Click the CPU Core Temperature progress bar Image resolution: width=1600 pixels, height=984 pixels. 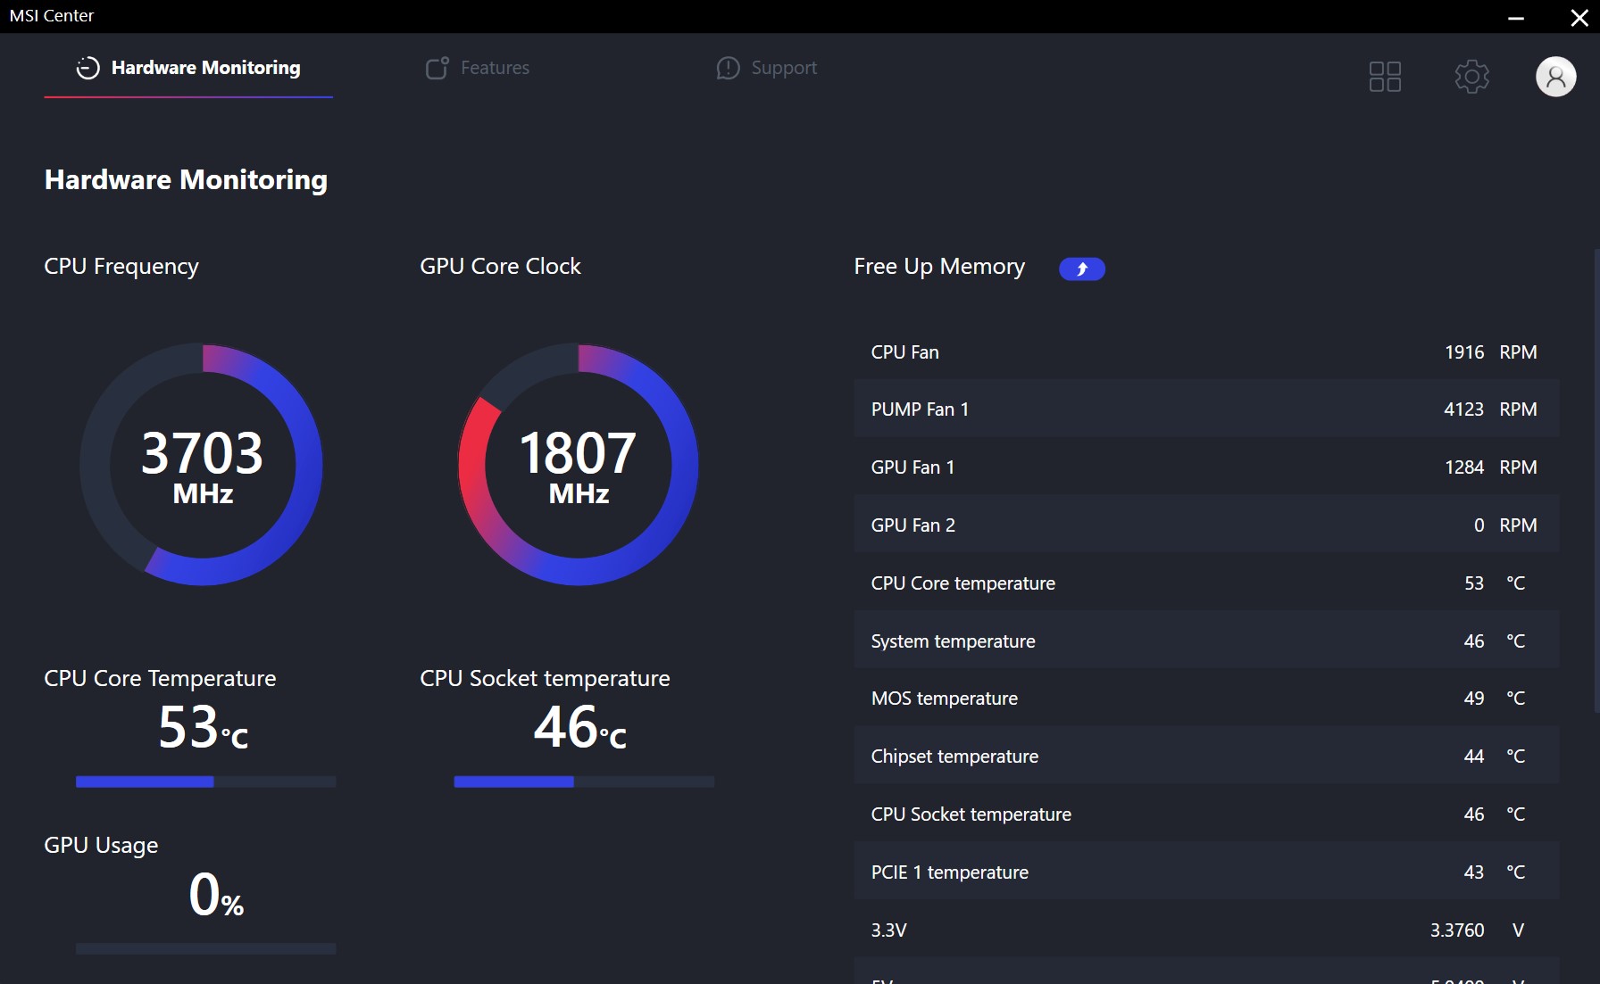tap(205, 781)
